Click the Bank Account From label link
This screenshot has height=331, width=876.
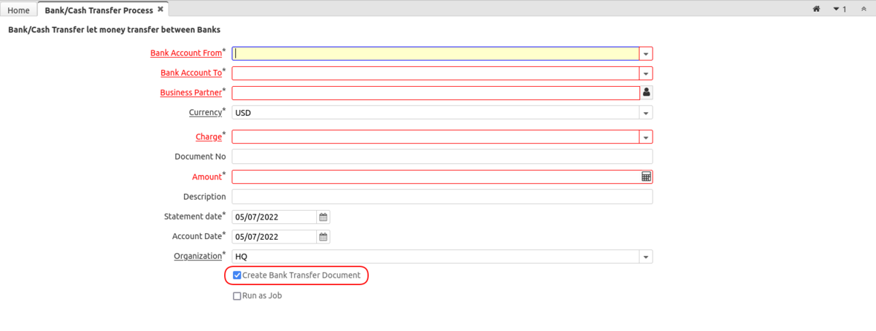tap(185, 53)
